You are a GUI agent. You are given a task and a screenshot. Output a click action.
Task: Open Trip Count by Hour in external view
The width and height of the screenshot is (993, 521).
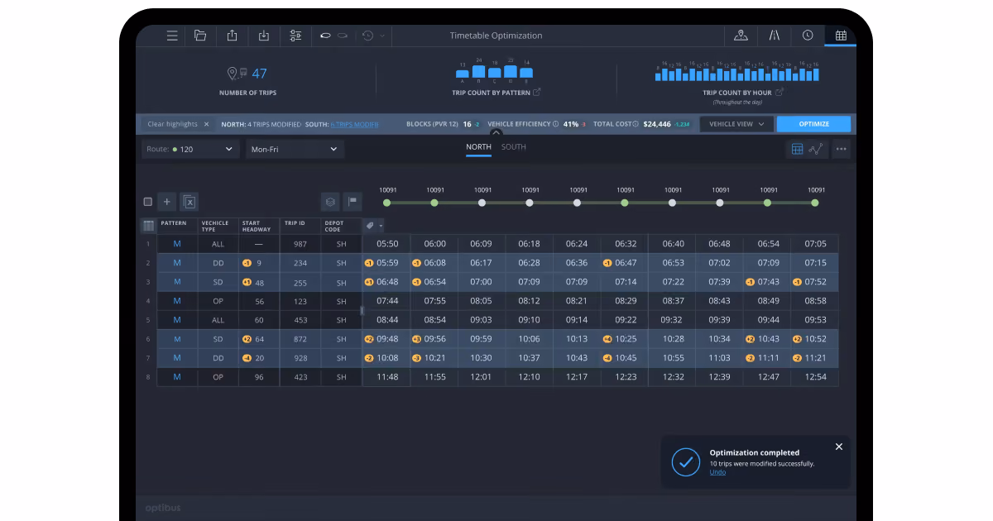click(x=780, y=93)
